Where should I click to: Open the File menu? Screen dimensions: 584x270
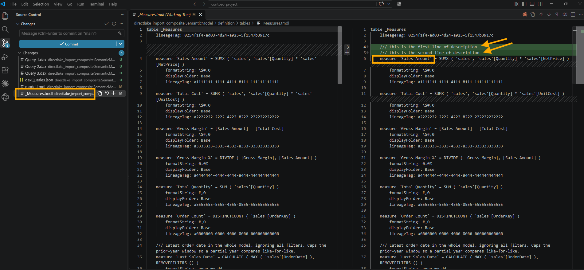pyautogui.click(x=14, y=4)
